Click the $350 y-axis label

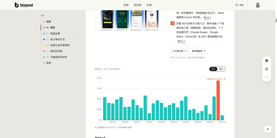pos(99,109)
